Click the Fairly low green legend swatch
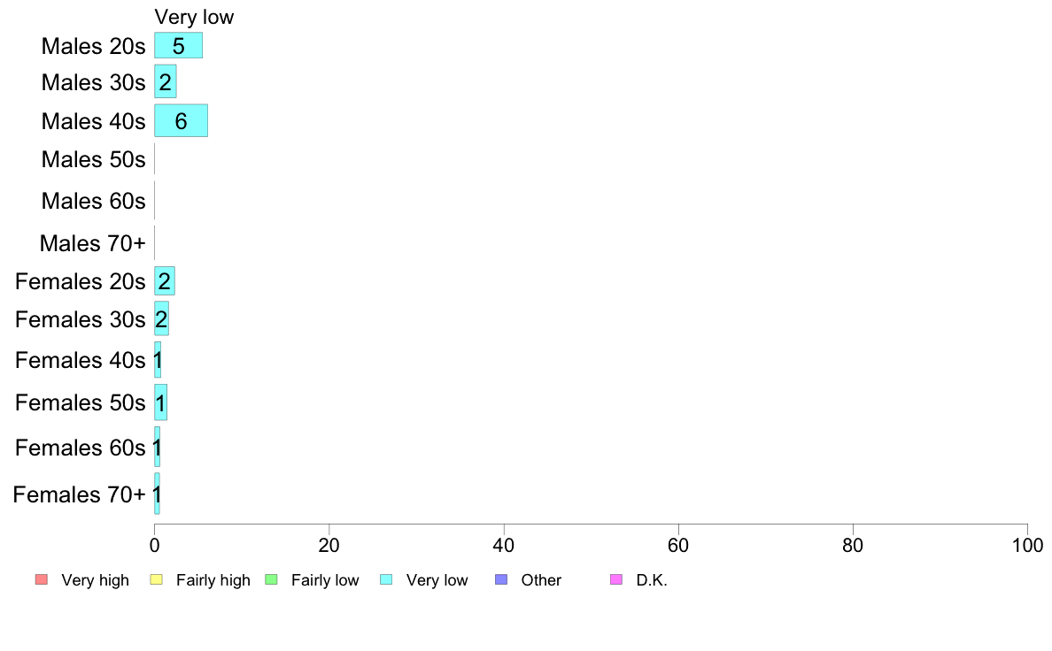Viewport: 1052px width, 651px height. (271, 579)
